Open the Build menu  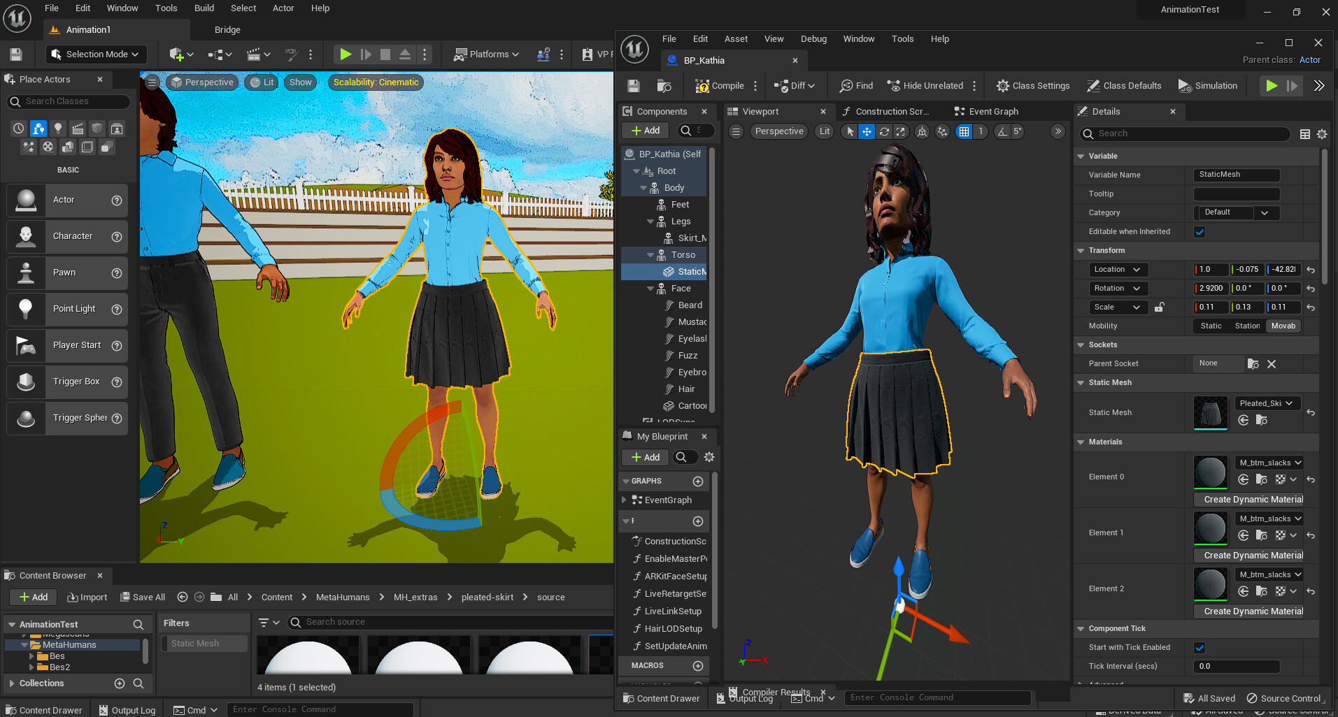[x=204, y=8]
